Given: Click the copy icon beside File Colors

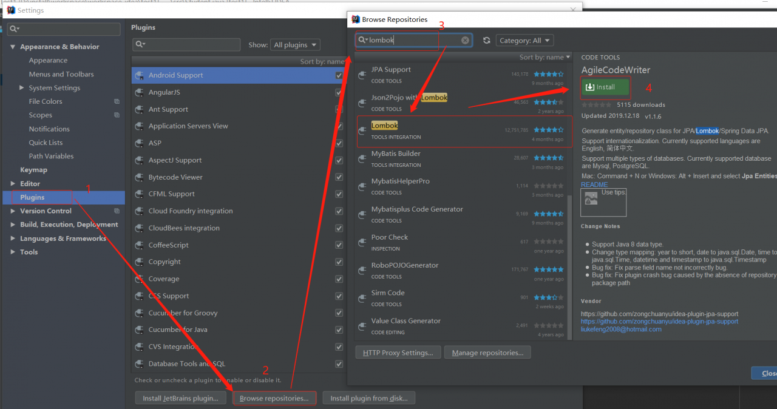Looking at the screenshot, I should tap(117, 101).
